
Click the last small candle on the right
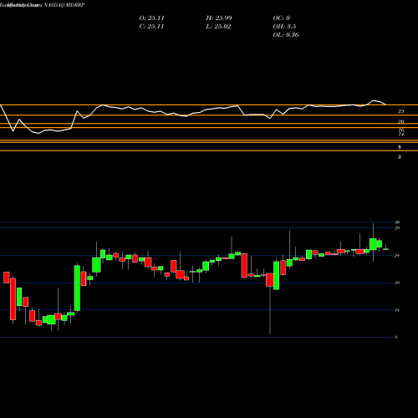point(385,249)
